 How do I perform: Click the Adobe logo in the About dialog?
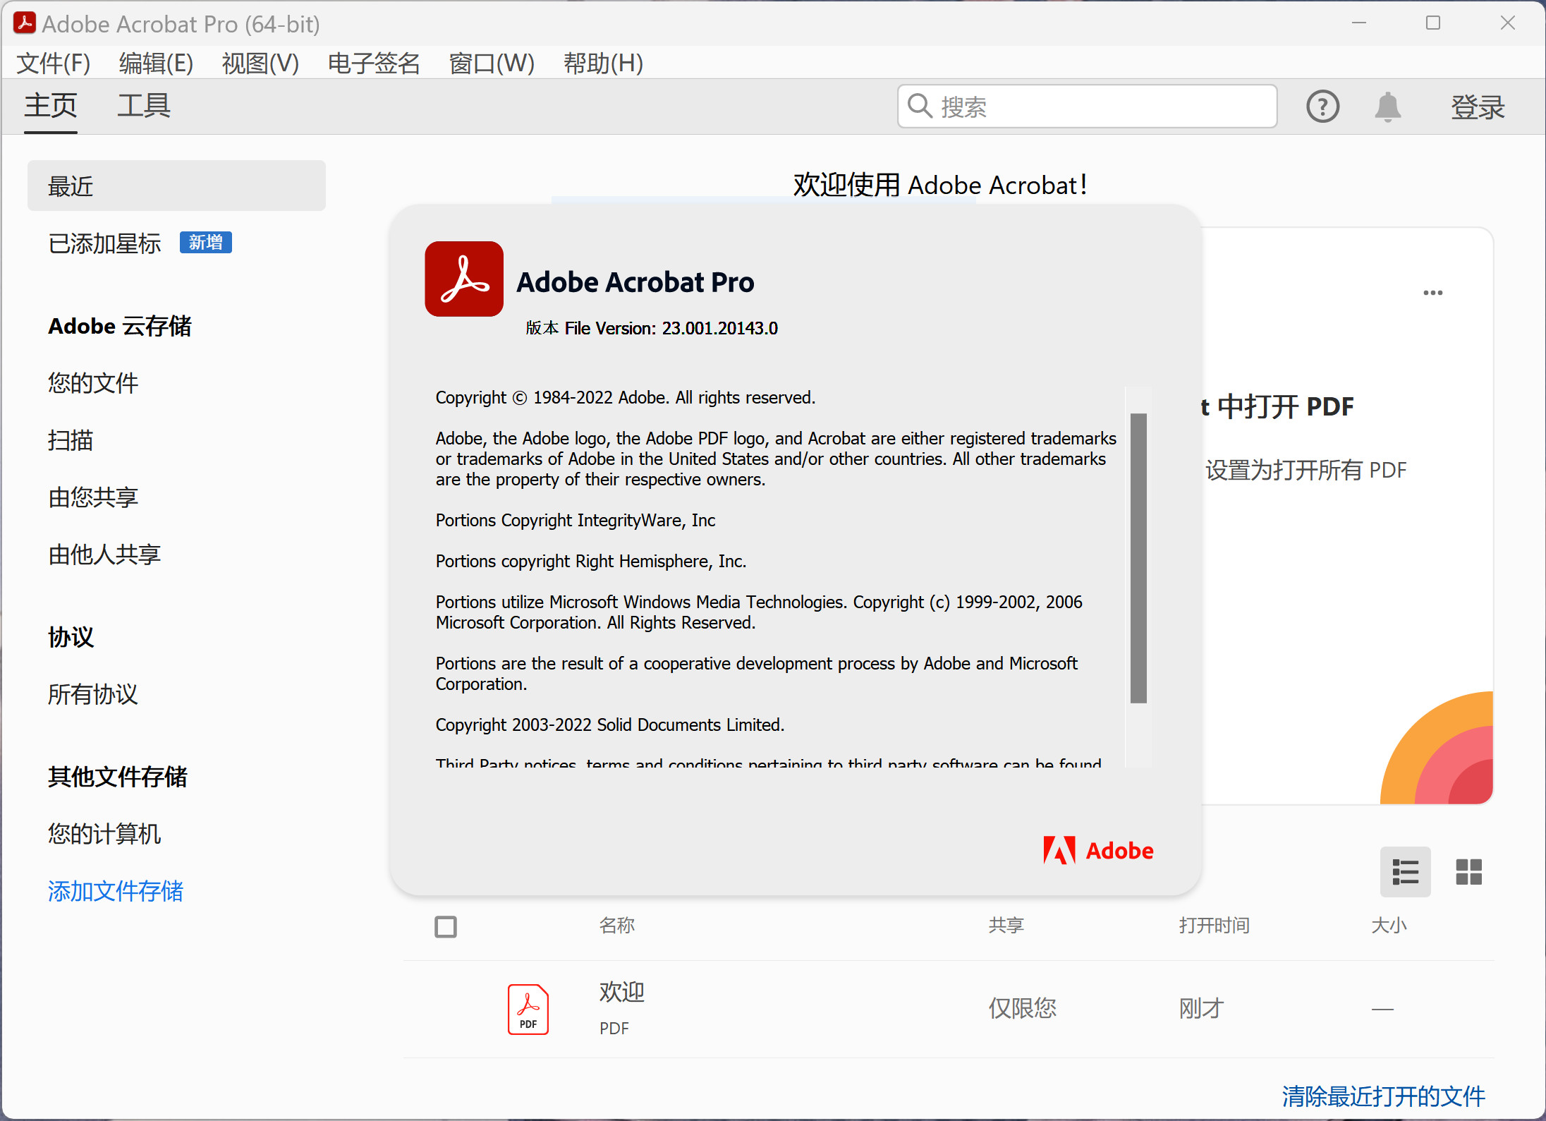pos(1097,850)
